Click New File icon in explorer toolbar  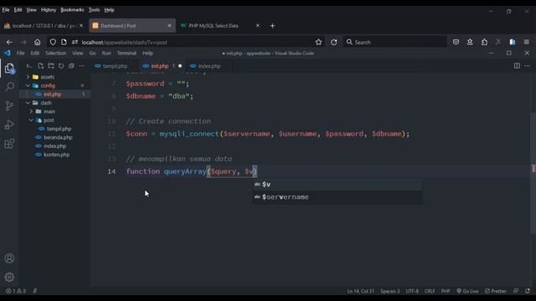[x=41, y=66]
